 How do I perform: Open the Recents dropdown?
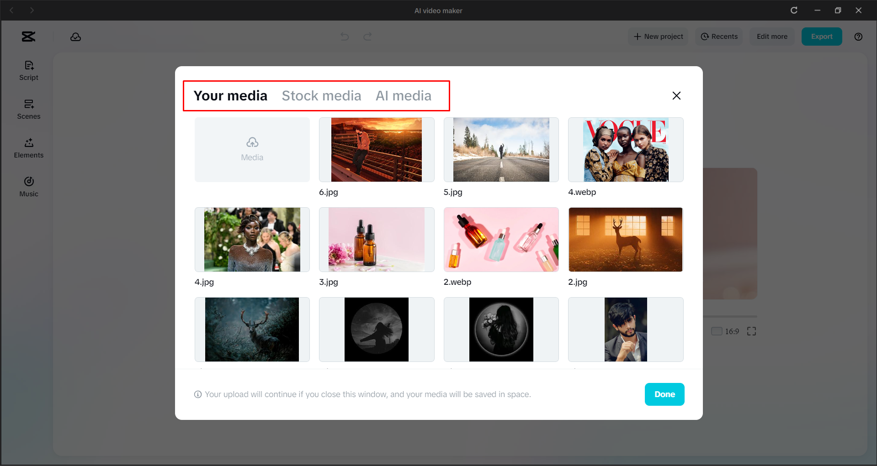coord(719,37)
